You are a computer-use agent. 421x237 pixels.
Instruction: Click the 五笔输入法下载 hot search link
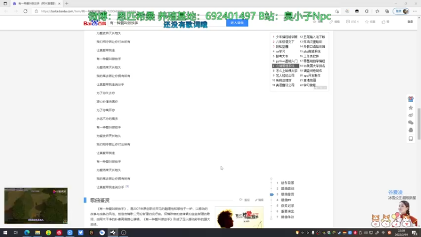click(314, 37)
